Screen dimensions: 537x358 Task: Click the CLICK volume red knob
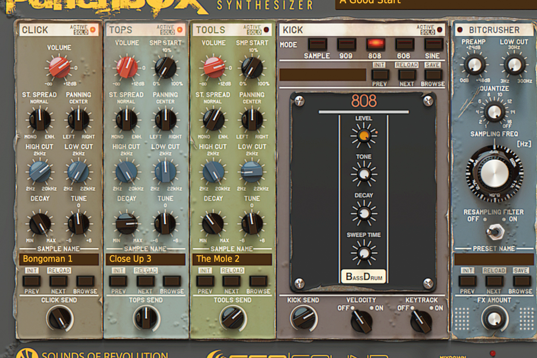60,67
